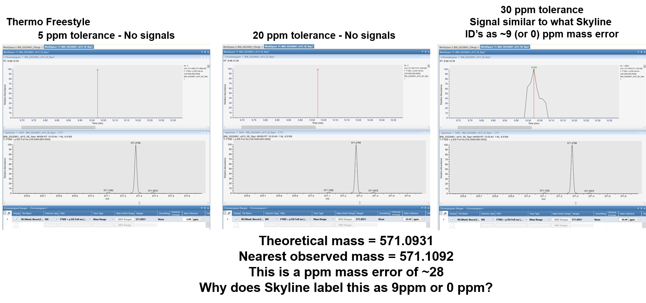Close the legend box in the leftmost chromatogram

coord(208,66)
